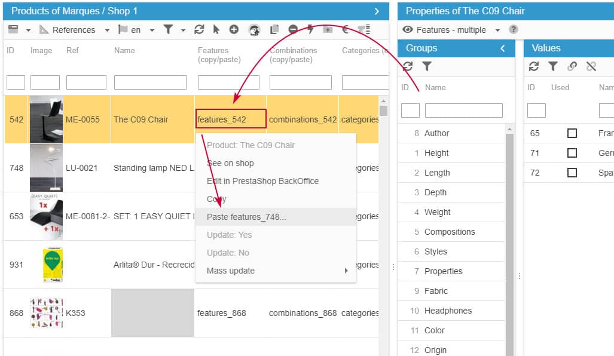Click the euro price icon in toolbar

tap(345, 30)
